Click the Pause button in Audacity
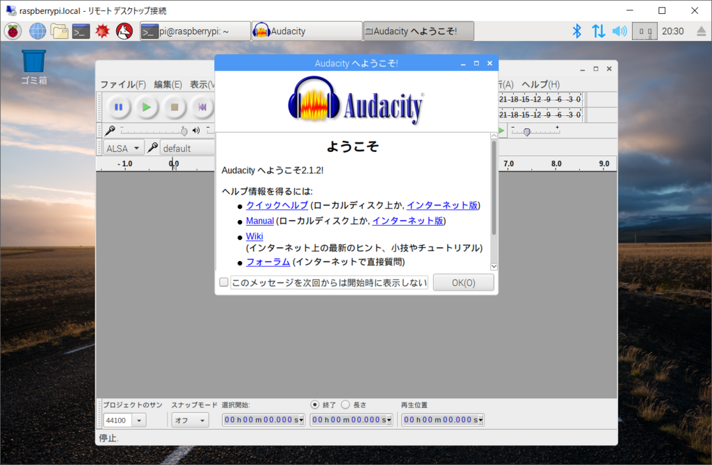712x465 pixels. (x=118, y=107)
